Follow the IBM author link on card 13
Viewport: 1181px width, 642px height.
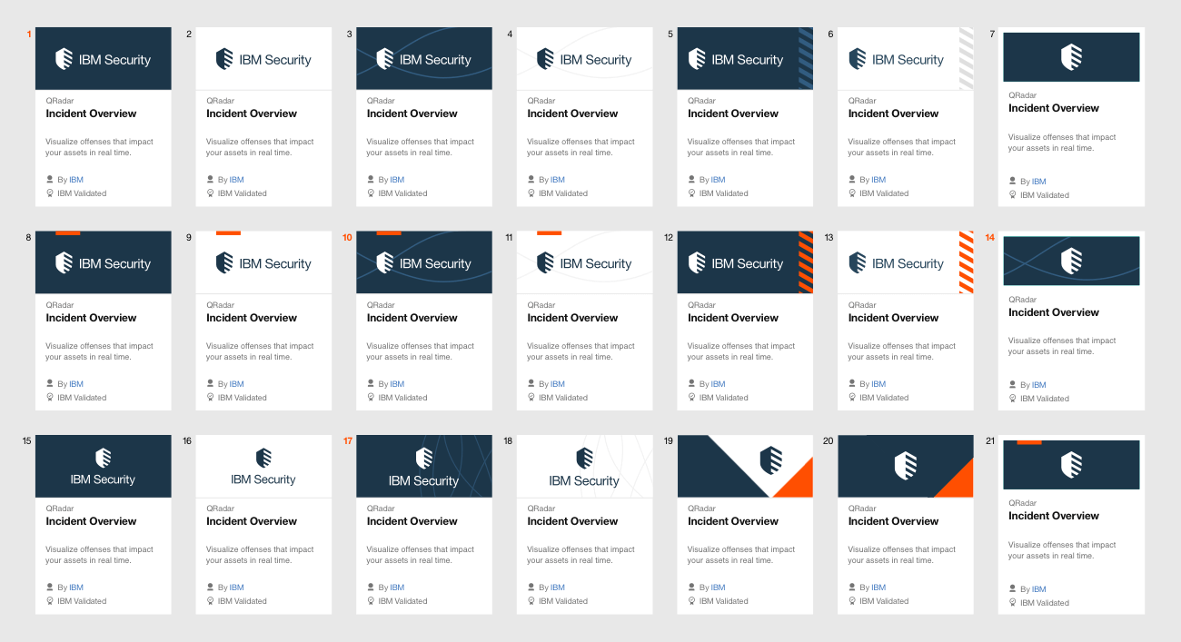click(878, 383)
